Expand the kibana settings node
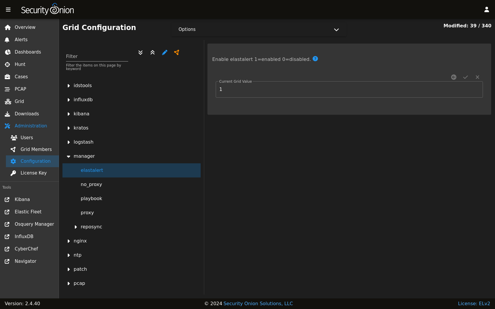This screenshot has width=495, height=309. [69, 114]
